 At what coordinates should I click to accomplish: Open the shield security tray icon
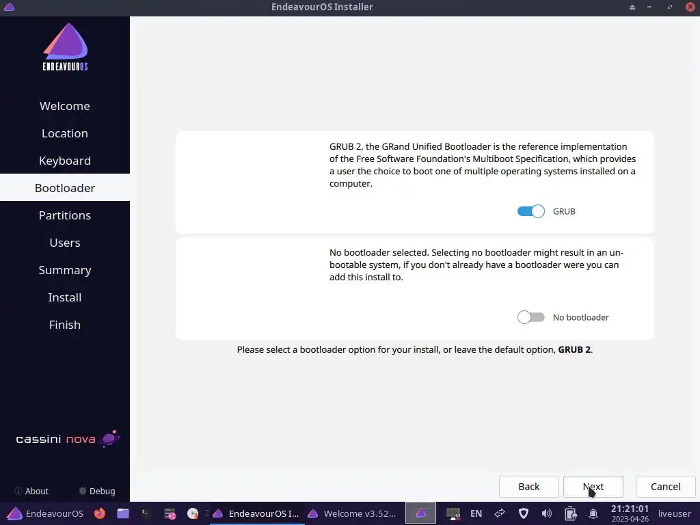pos(523,513)
